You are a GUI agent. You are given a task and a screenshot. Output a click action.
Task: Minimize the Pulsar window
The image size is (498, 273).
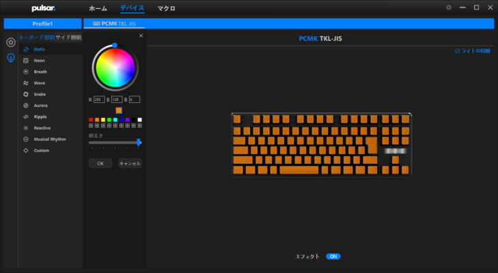click(x=462, y=8)
